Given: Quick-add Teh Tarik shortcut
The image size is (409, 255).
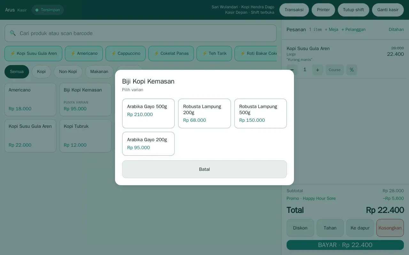Looking at the screenshot, I should tap(214, 54).
